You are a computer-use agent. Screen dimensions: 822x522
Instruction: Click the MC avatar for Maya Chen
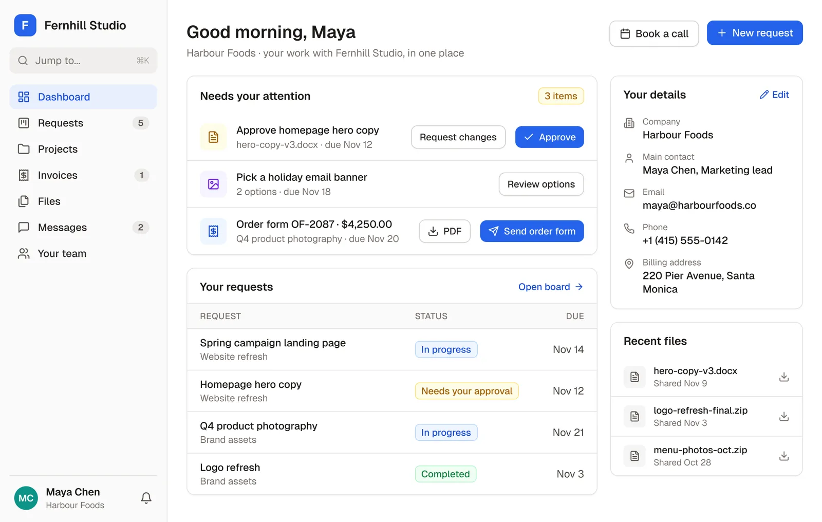pyautogui.click(x=26, y=498)
